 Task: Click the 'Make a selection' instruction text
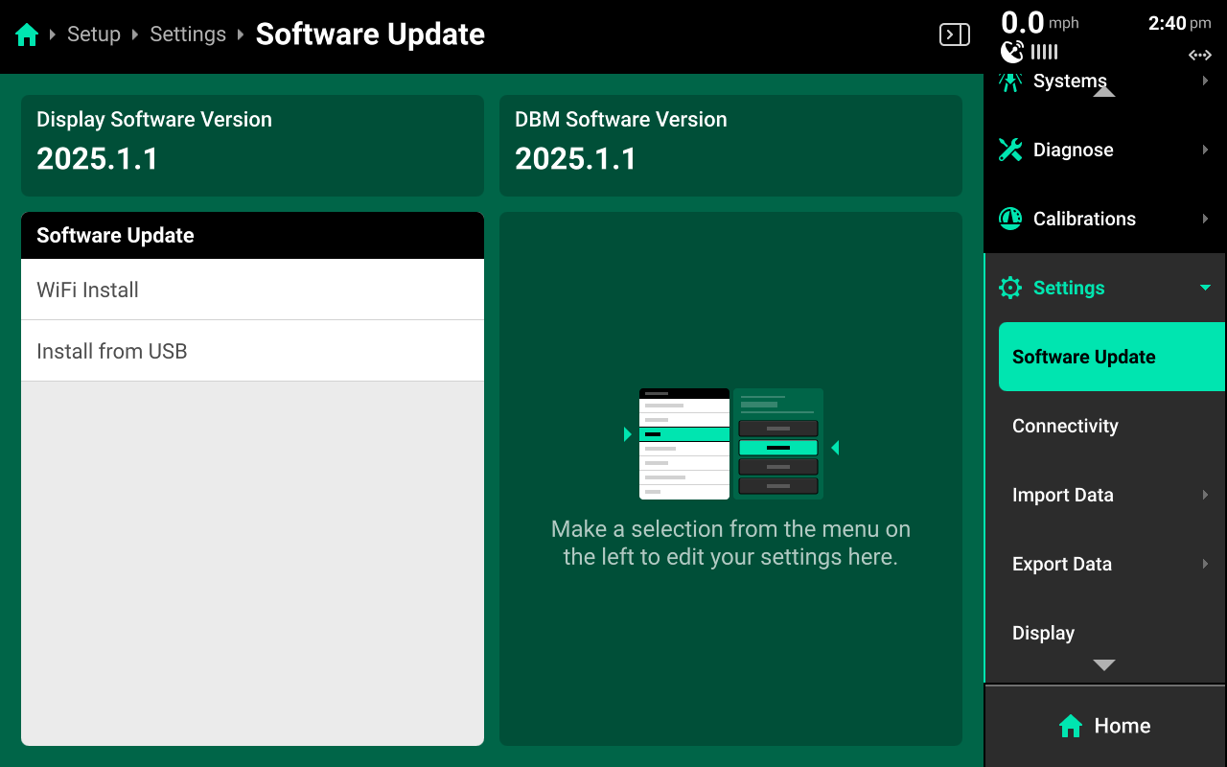(730, 543)
